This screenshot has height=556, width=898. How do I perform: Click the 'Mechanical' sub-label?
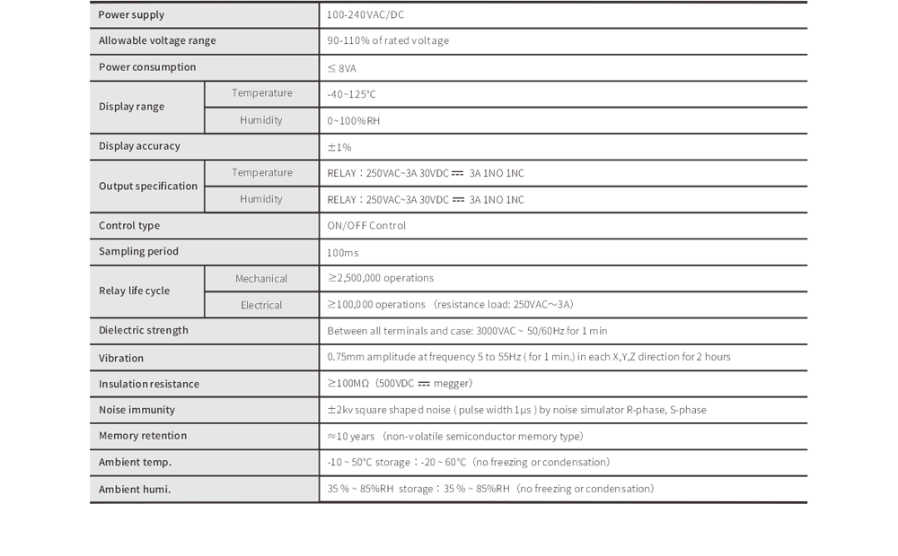coord(261,279)
